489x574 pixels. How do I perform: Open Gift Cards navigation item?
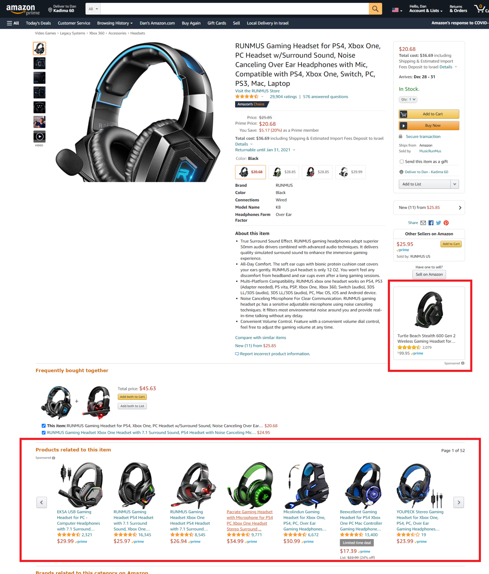pos(217,23)
